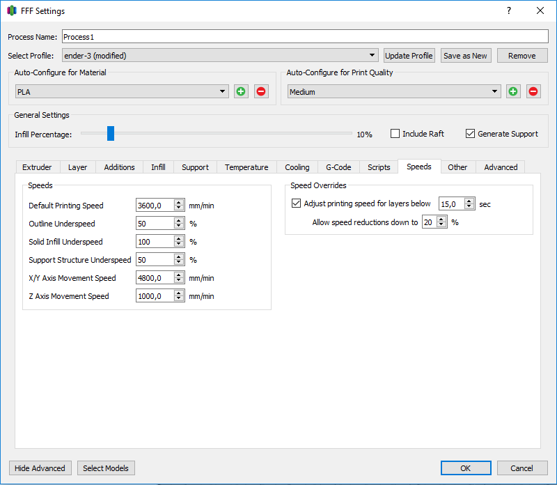The height and width of the screenshot is (485, 557).
Task: Open the Medium print quality dropdown
Action: click(x=394, y=92)
